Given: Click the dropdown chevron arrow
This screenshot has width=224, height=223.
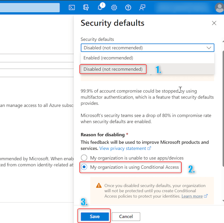Looking at the screenshot, I should pos(209,48).
